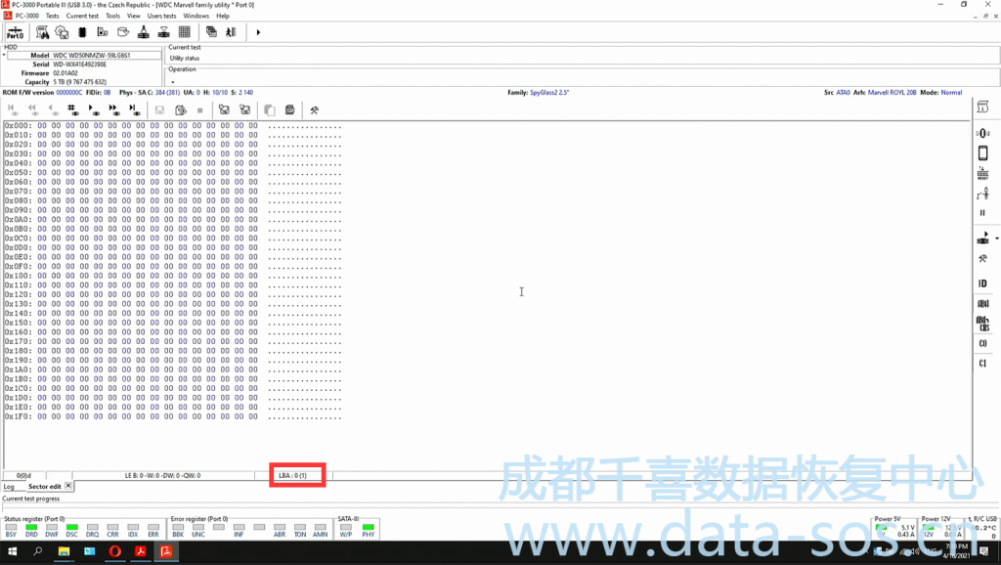Click the go to sector hash icon
The height and width of the screenshot is (565, 1001).
[72, 109]
